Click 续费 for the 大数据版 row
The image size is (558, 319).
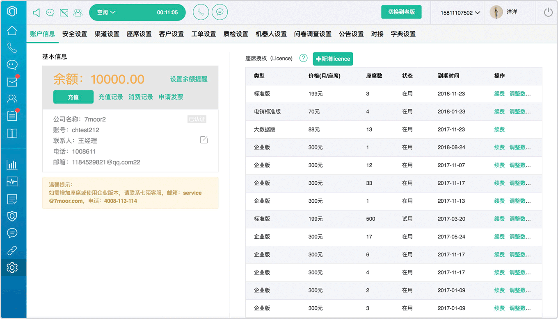coord(499,129)
